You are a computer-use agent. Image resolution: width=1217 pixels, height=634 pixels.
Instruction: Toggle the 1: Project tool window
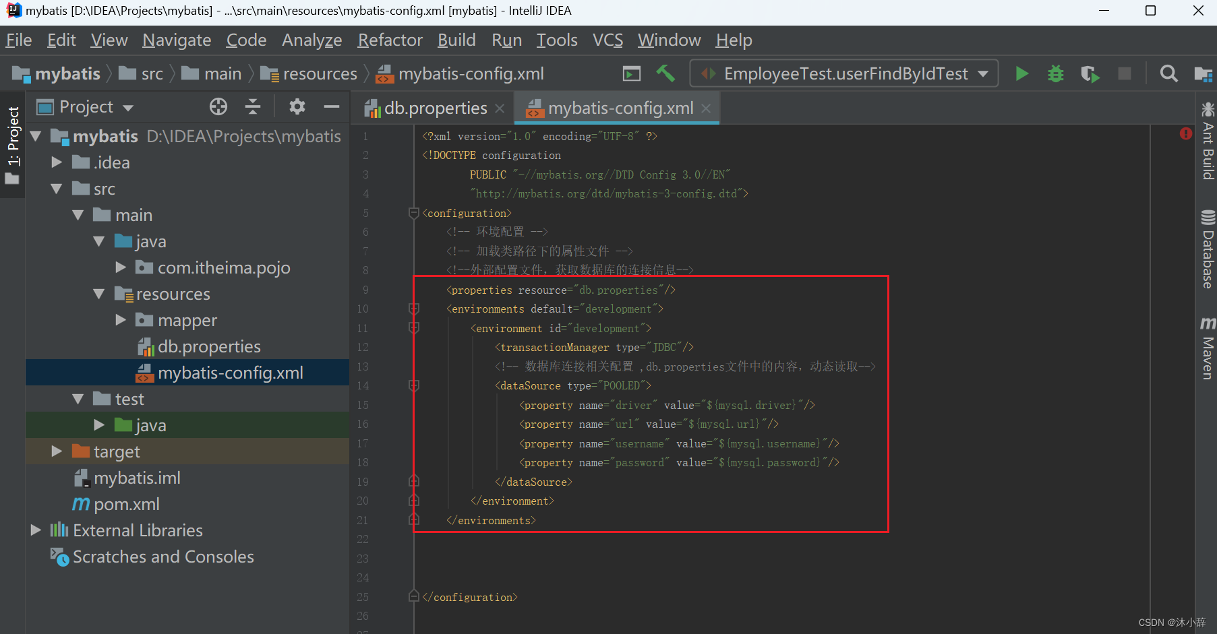click(x=13, y=135)
